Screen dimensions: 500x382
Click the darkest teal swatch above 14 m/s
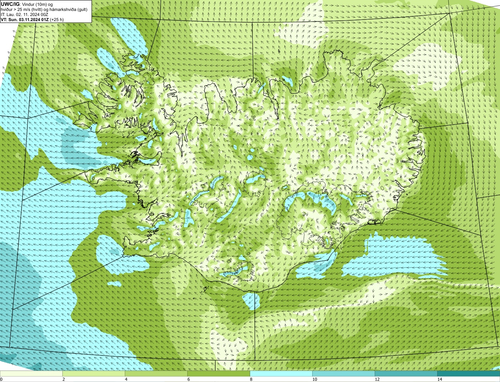[469, 373]
